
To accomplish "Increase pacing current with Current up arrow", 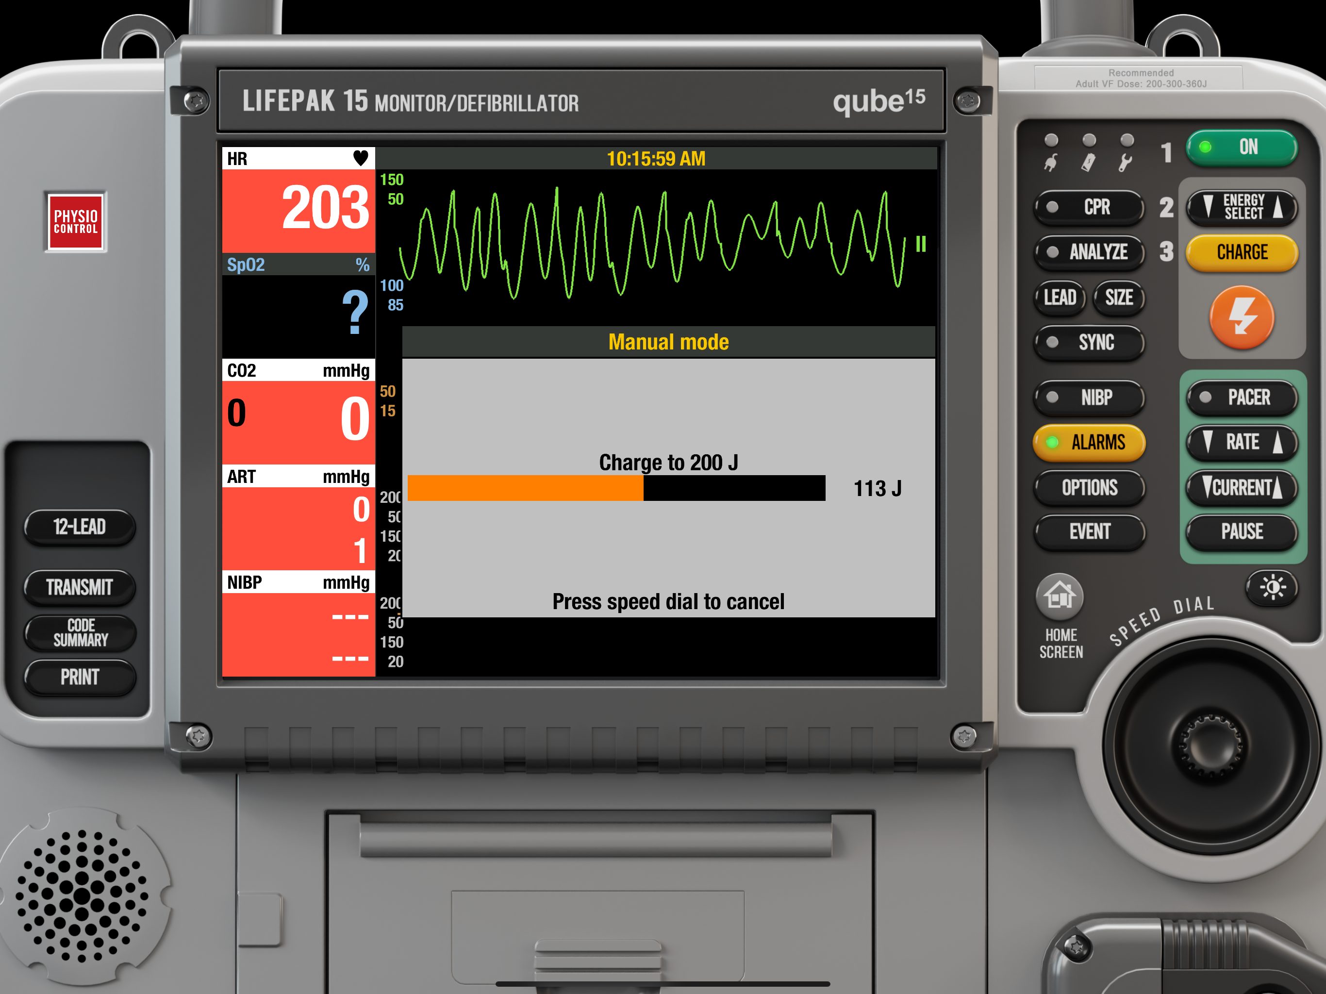I will click(1278, 487).
